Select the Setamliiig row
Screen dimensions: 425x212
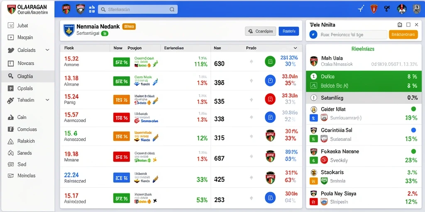364,98
